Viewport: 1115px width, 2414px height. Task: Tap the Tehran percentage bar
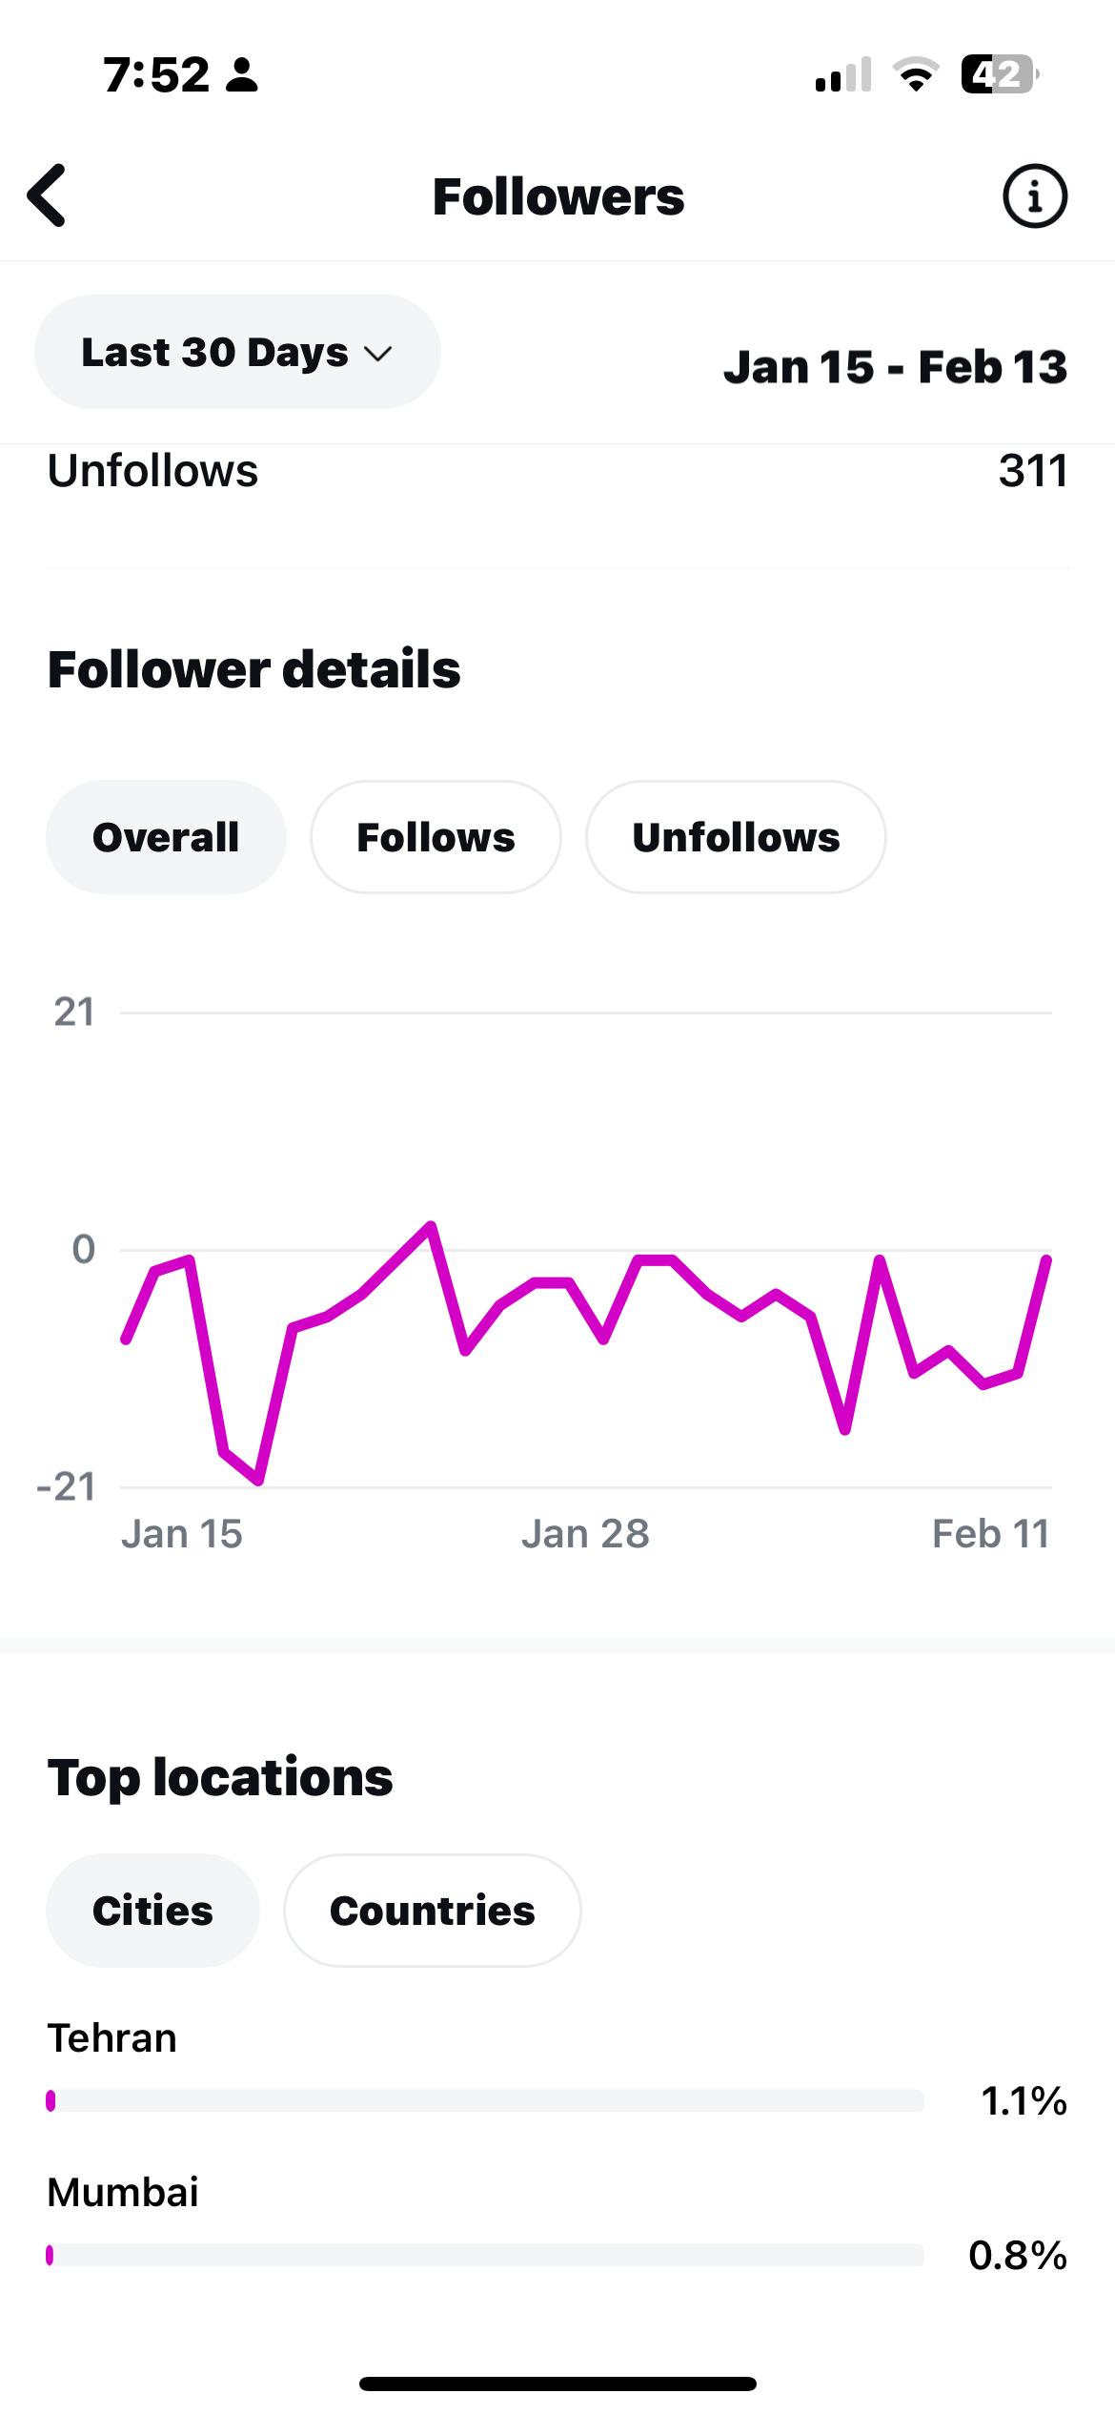pos(486,2100)
